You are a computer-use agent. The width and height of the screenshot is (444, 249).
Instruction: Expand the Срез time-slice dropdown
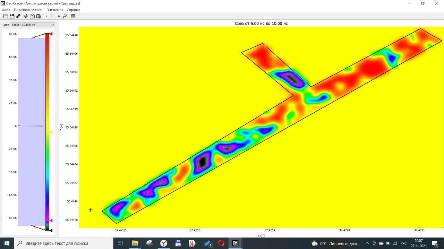coord(53,25)
